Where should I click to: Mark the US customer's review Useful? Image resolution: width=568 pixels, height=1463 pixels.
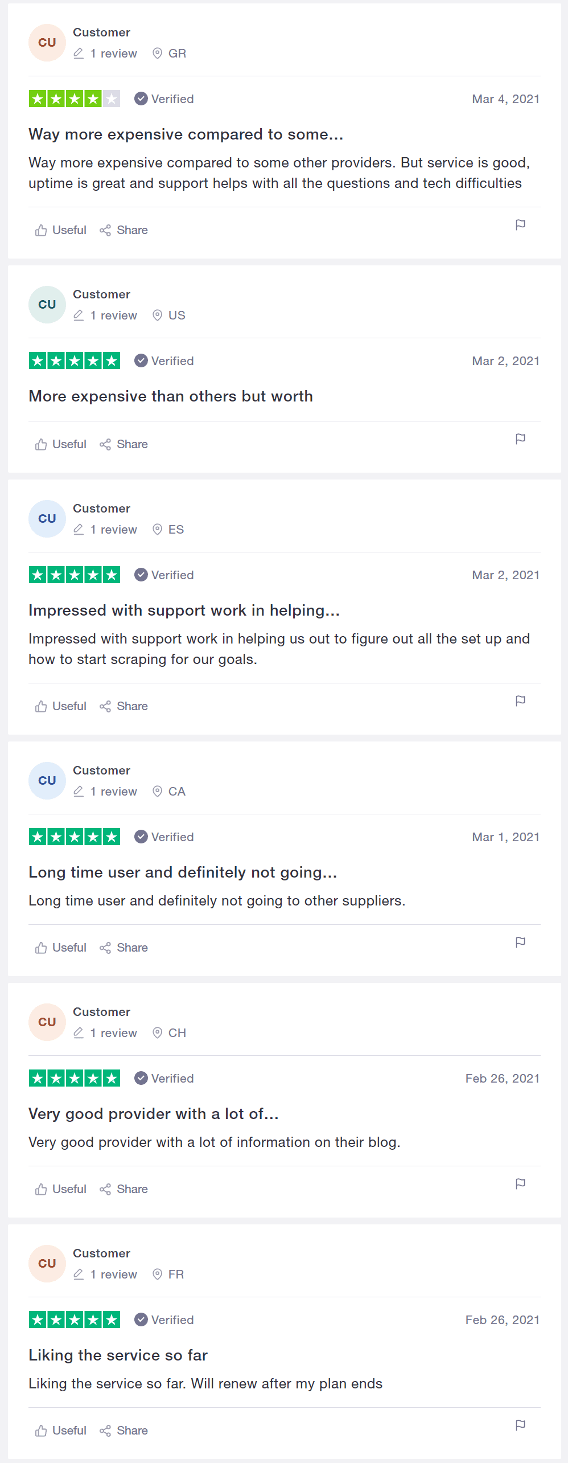tap(61, 444)
